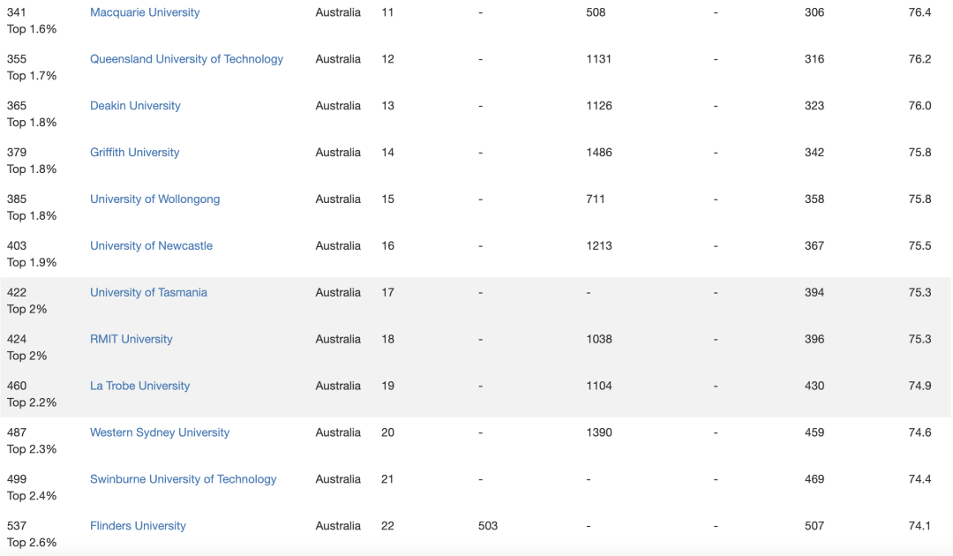Click score 74.4 for Swinburne University
Screen dimensions: 953x556
919,479
